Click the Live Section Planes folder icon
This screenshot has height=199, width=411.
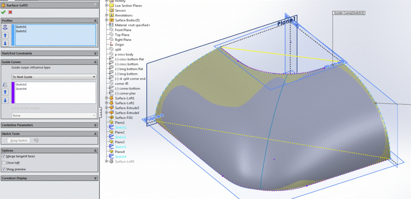click(x=111, y=6)
